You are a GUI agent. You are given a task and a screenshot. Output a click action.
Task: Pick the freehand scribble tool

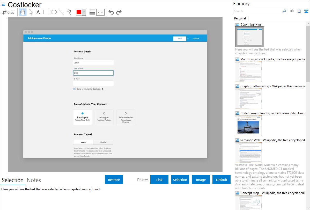point(69,12)
